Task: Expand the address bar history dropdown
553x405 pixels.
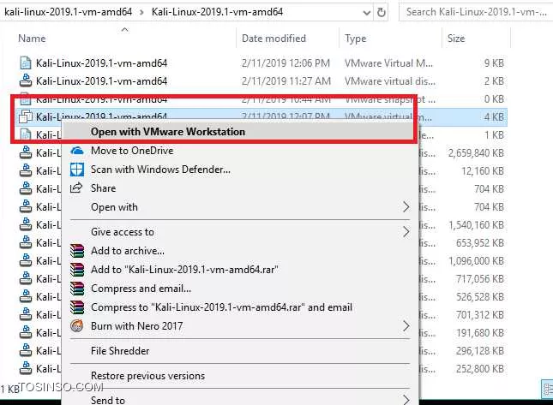Action: pyautogui.click(x=367, y=13)
